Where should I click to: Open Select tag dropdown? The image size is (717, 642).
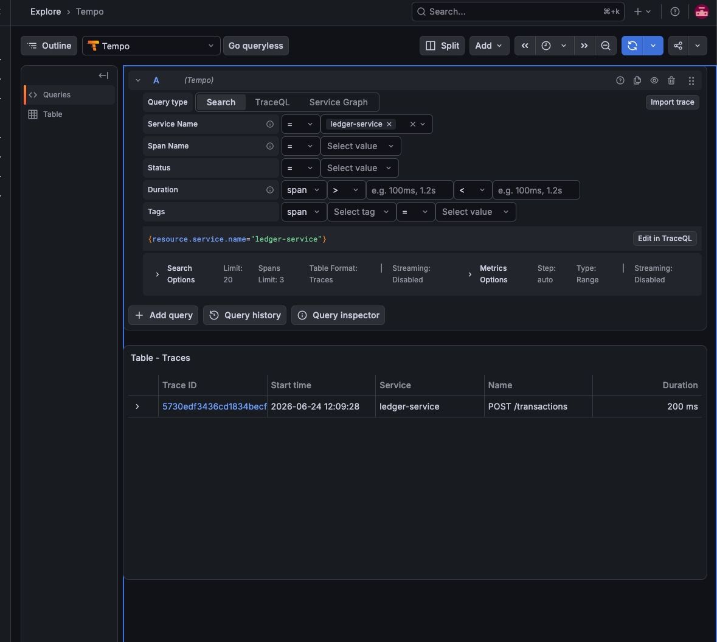[x=361, y=212]
